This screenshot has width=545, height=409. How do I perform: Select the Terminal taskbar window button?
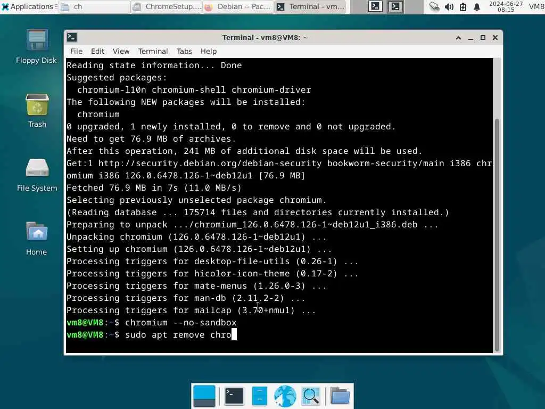tap(310, 6)
